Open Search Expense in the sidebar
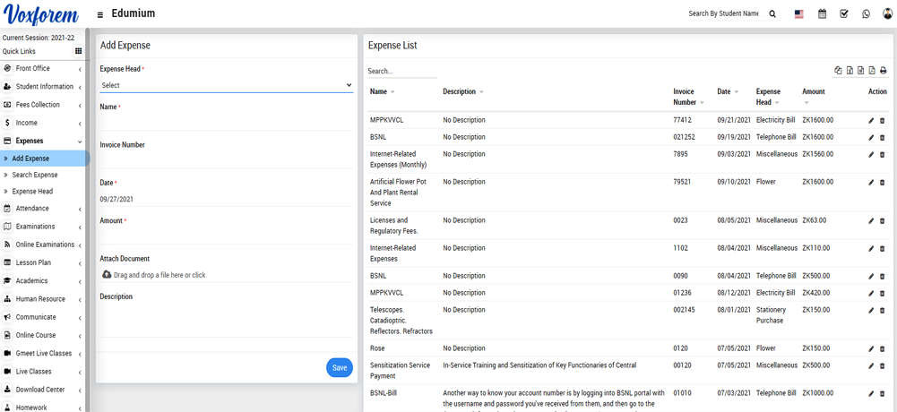 pos(35,175)
